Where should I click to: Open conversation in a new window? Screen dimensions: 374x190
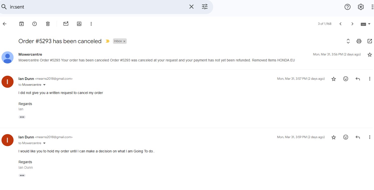point(369,41)
